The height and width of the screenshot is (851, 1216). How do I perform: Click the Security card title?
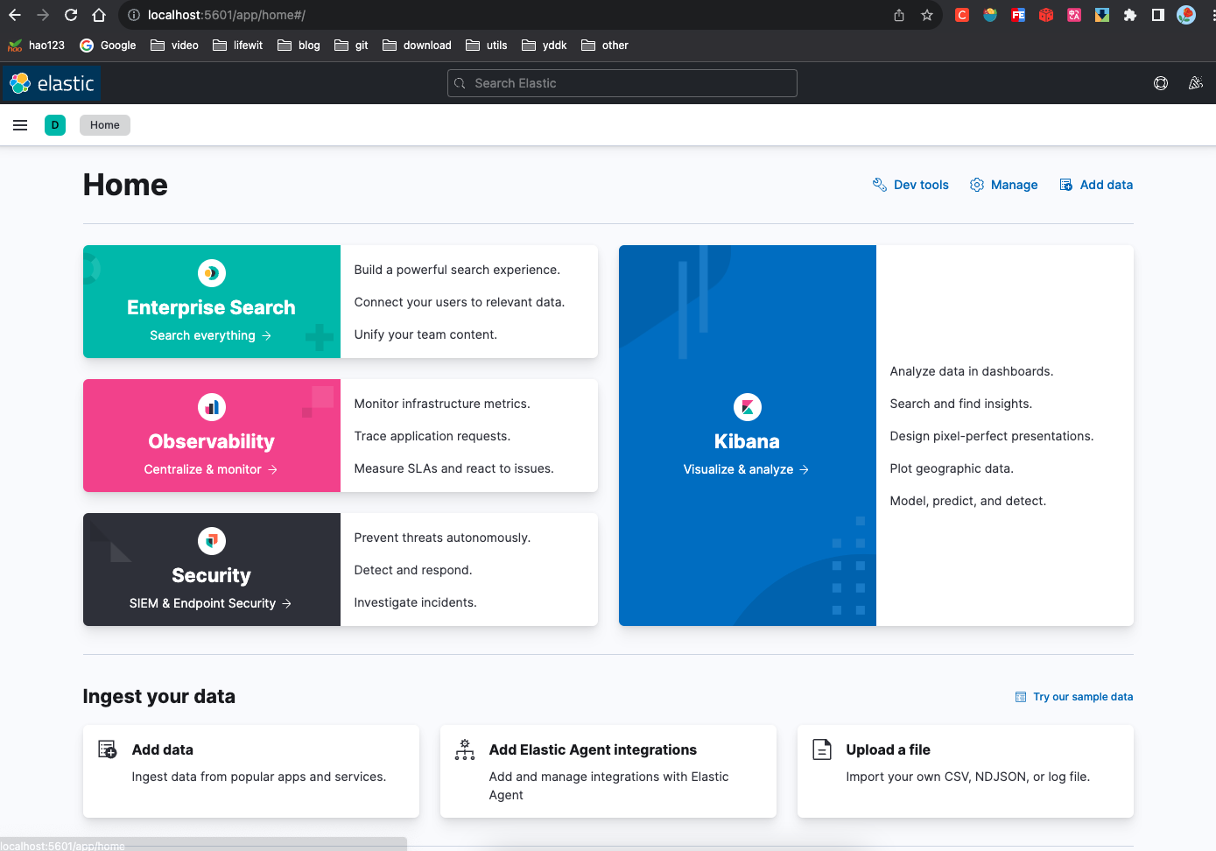coord(211,575)
